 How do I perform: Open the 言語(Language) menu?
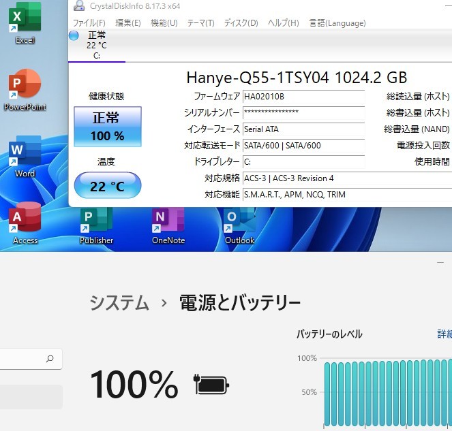click(x=337, y=22)
